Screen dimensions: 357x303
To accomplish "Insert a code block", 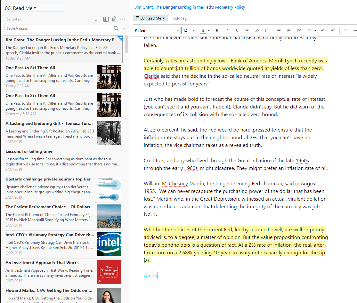I will (267, 30).
